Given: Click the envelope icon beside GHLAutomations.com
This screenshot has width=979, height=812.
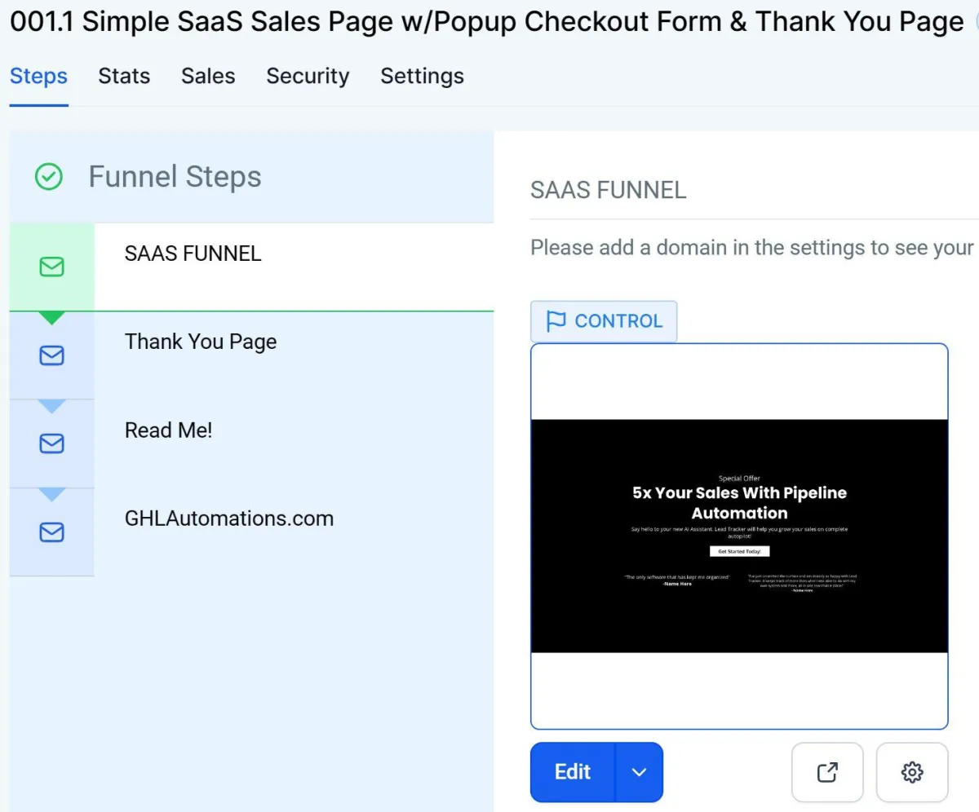Looking at the screenshot, I should click(51, 532).
